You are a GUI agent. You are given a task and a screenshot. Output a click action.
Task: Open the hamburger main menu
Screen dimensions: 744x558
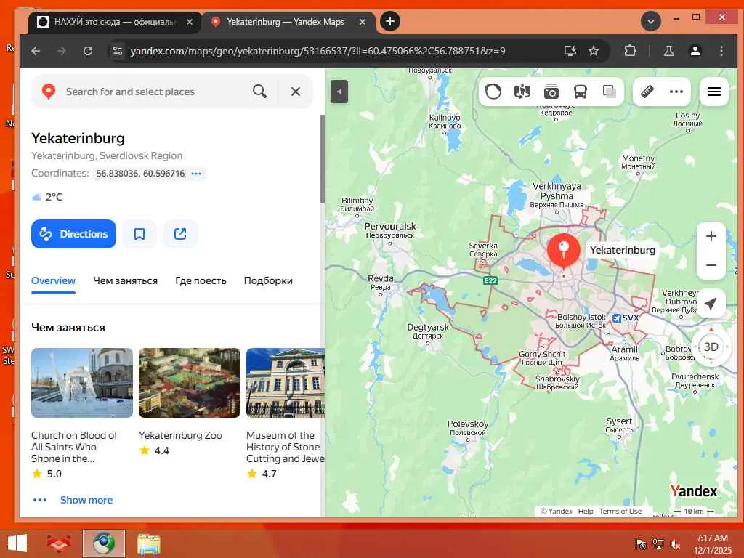tap(714, 91)
